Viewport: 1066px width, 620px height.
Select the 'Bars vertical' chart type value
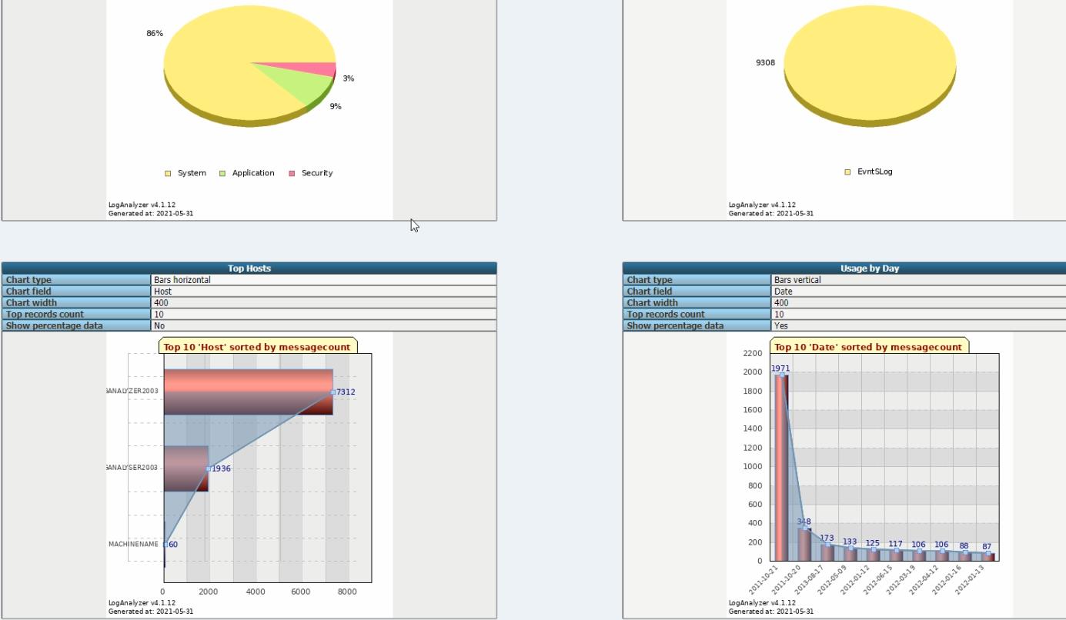pyautogui.click(x=797, y=280)
